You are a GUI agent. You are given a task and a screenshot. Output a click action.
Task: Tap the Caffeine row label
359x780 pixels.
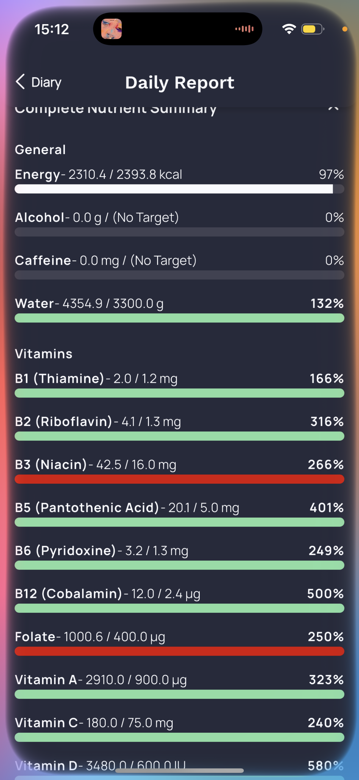click(x=43, y=260)
